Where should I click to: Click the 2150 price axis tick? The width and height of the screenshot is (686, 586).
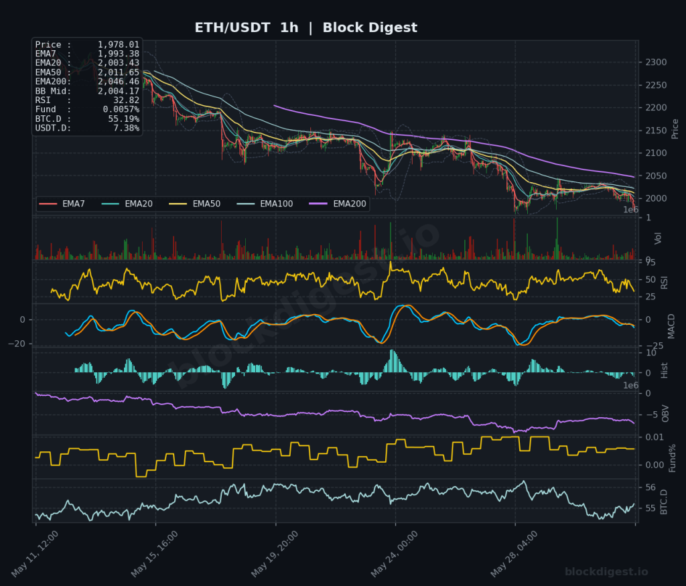click(x=656, y=131)
